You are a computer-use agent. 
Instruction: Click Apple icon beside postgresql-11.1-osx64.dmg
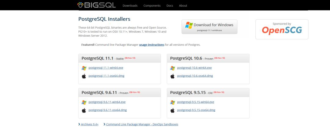tap(84, 76)
